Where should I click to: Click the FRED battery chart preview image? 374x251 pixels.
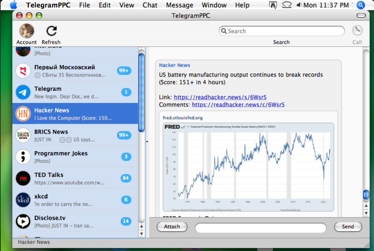pos(248,167)
